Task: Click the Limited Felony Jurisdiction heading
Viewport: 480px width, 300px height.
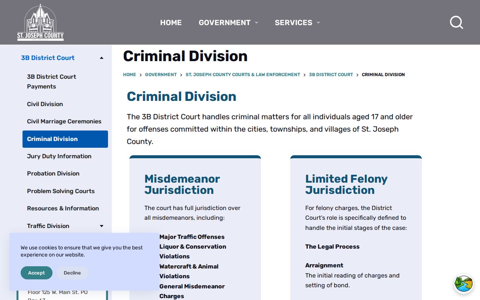Action: [x=346, y=184]
